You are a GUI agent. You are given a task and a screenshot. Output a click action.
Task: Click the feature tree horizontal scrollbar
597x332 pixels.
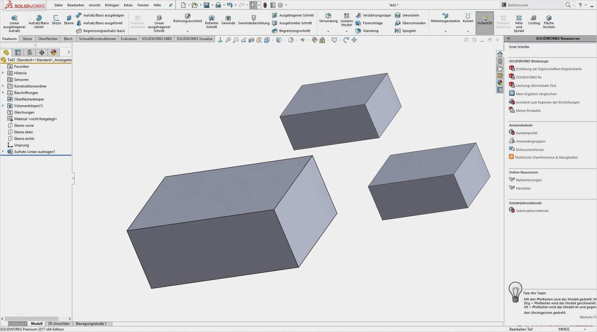32,319
